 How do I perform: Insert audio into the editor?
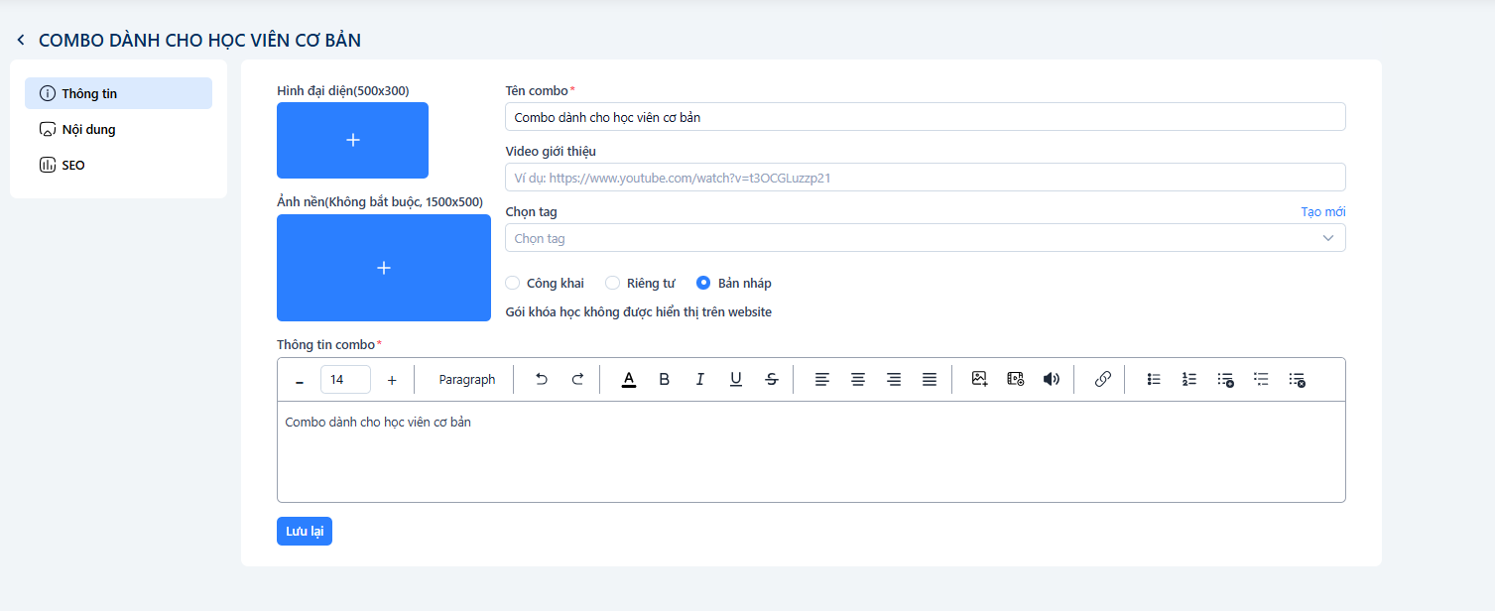(1052, 379)
